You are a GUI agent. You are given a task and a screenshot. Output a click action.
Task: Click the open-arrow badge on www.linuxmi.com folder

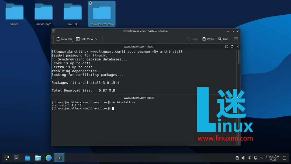90,3
